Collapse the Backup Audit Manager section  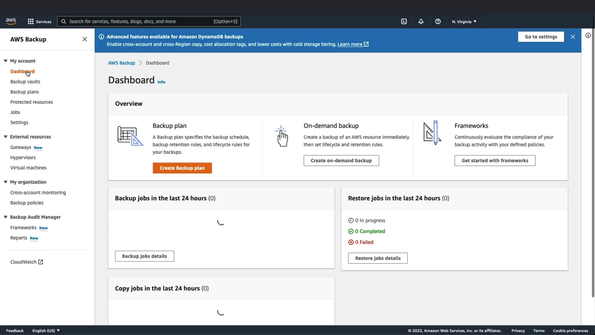click(6, 217)
